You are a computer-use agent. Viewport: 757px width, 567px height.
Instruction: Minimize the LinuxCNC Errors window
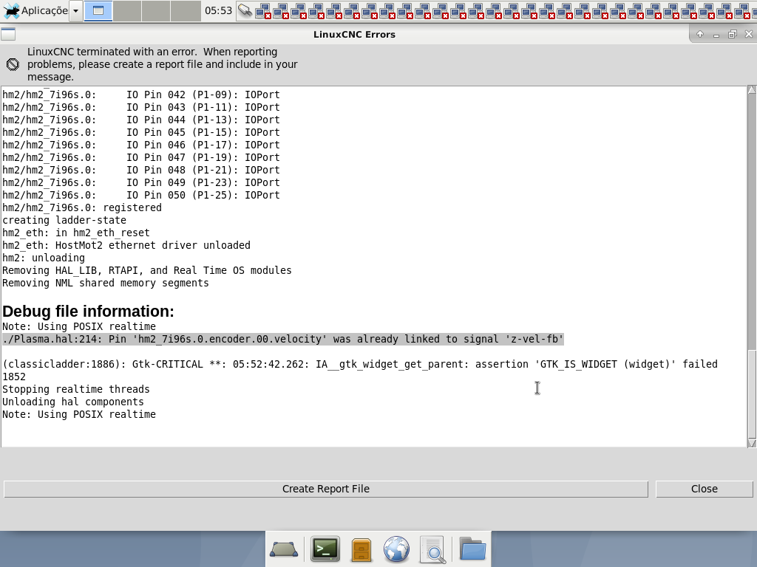coord(716,34)
